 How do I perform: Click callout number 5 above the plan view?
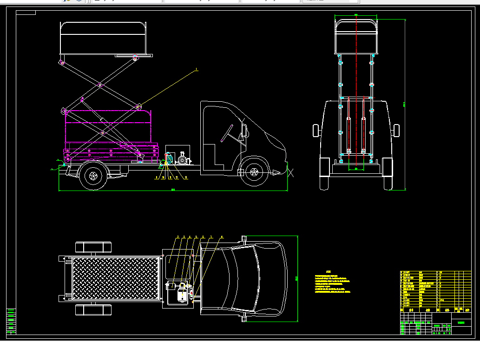point(196,237)
